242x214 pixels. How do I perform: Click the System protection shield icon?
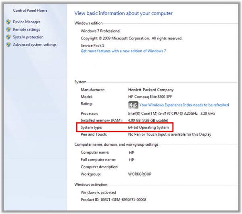tap(8, 37)
